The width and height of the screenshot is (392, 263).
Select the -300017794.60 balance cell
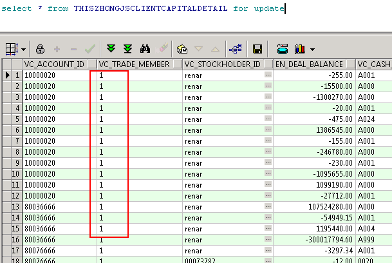[x=315, y=239]
